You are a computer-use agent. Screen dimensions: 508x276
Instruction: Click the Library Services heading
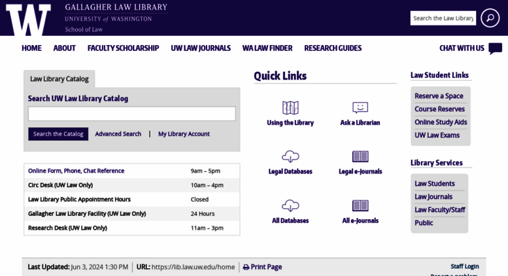[x=436, y=162]
